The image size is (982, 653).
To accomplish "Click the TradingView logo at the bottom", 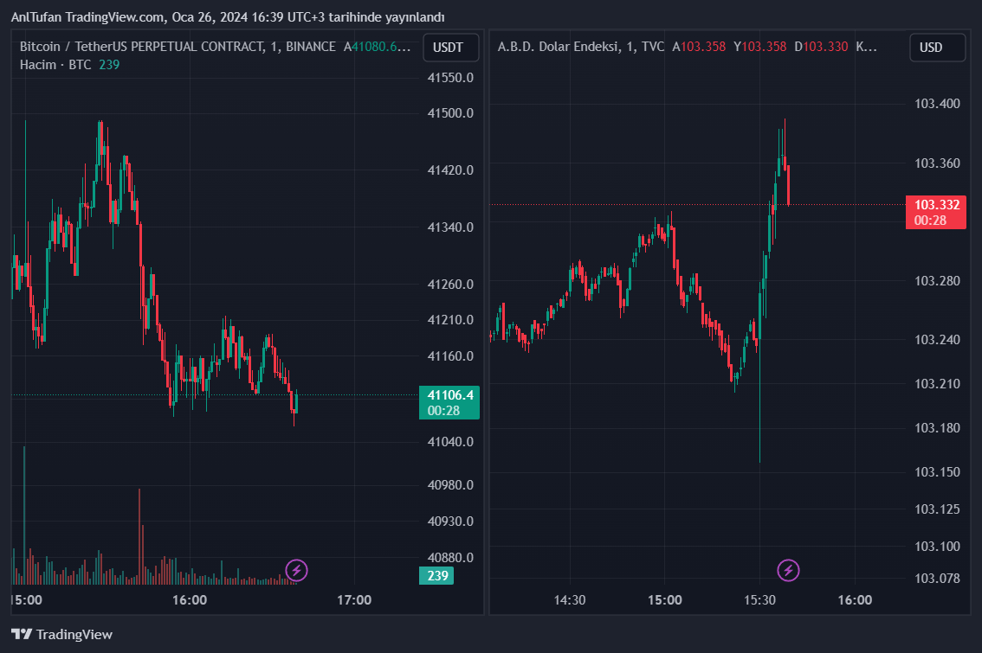I will coord(61,634).
